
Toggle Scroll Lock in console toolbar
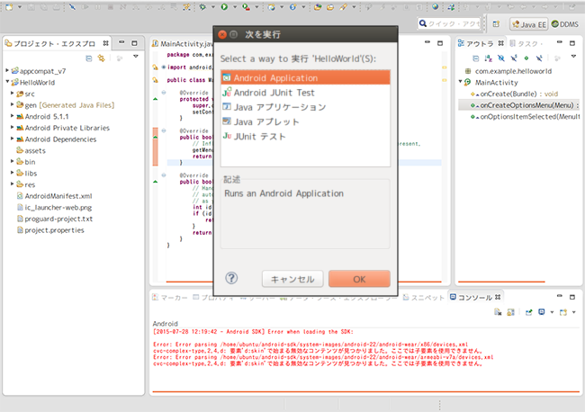tap(511, 312)
